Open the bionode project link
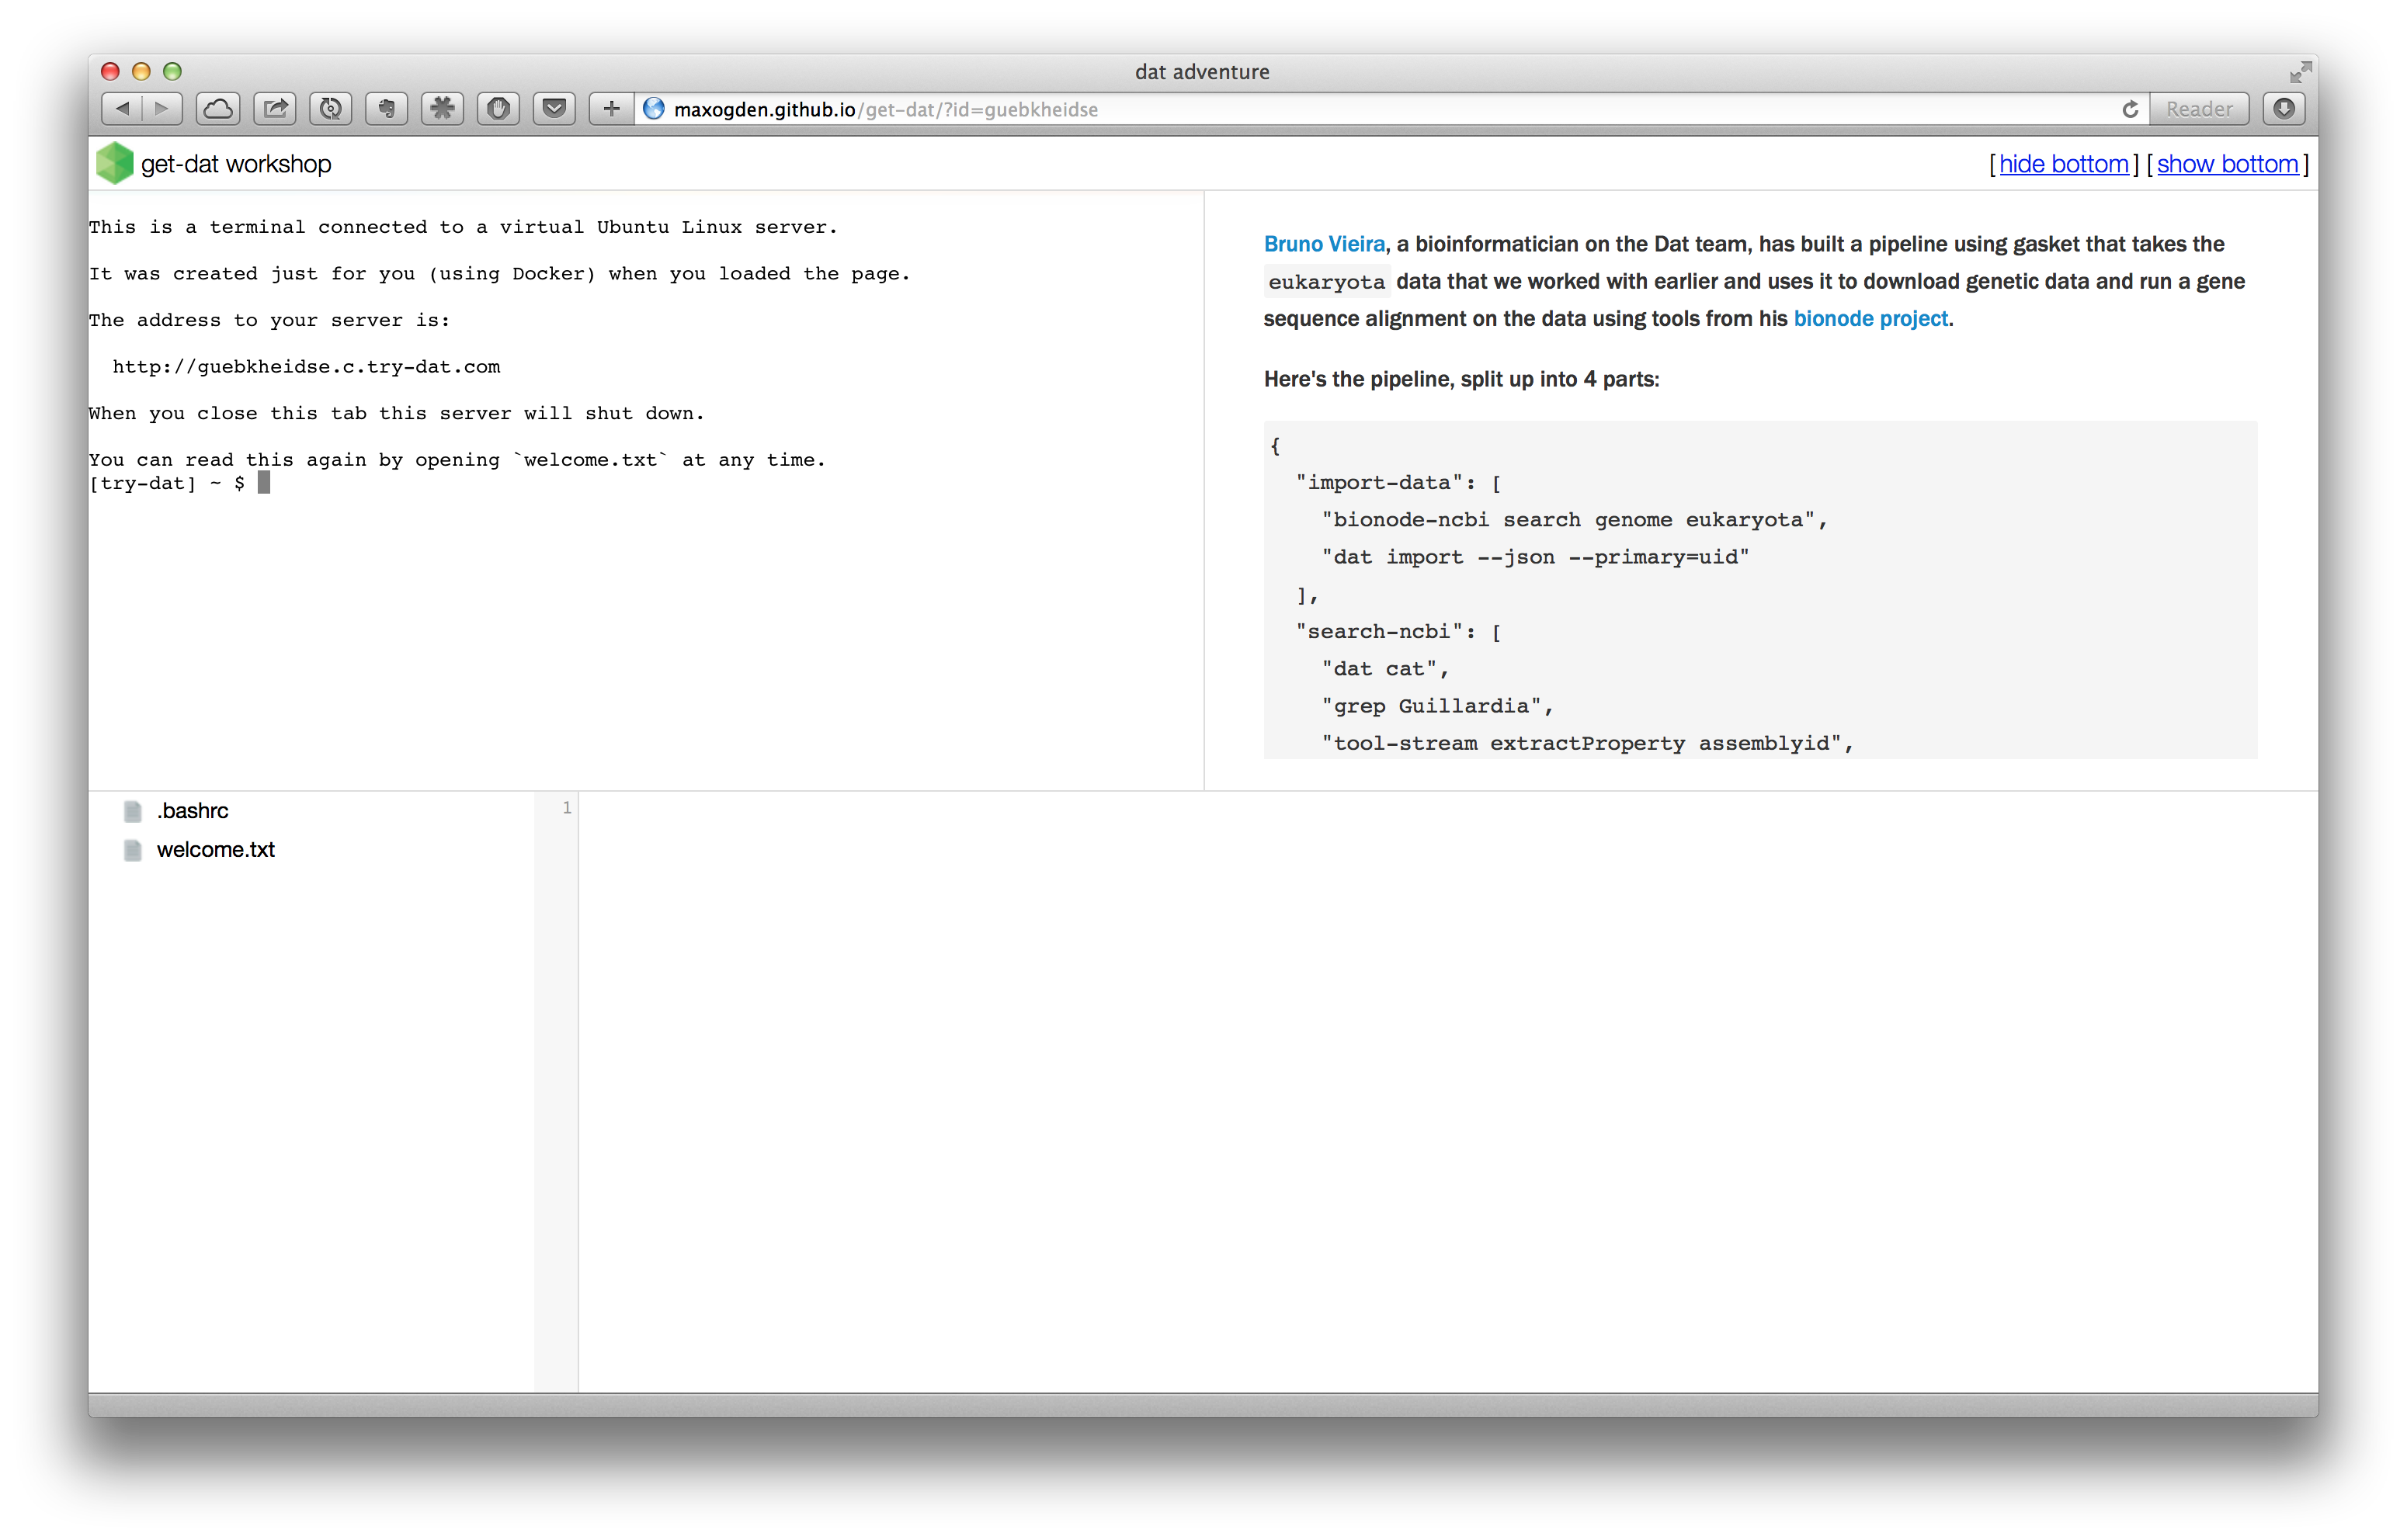 pyautogui.click(x=1870, y=318)
